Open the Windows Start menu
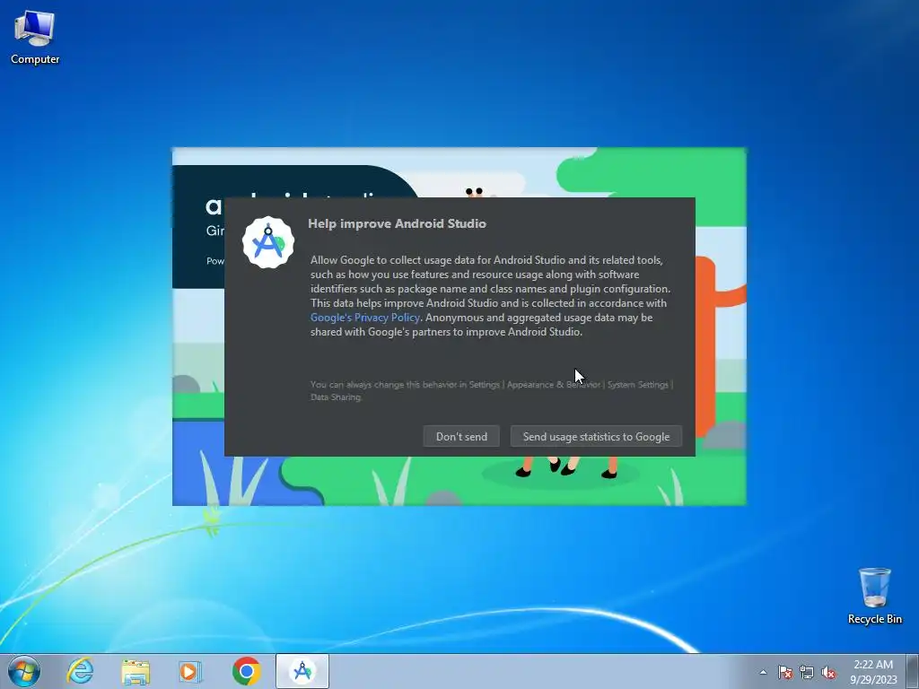Image resolution: width=919 pixels, height=689 pixels. [x=24, y=671]
